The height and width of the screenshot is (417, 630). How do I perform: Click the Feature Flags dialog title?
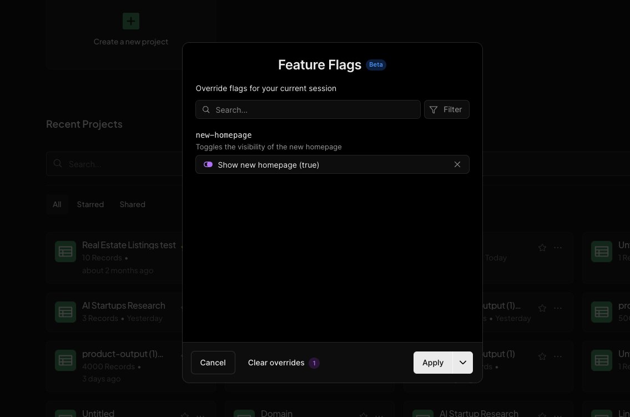[320, 64]
